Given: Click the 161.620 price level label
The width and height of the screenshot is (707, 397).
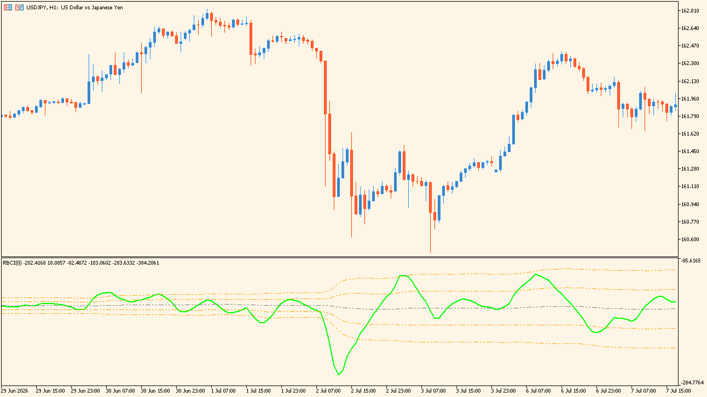Looking at the screenshot, I should coord(691,134).
